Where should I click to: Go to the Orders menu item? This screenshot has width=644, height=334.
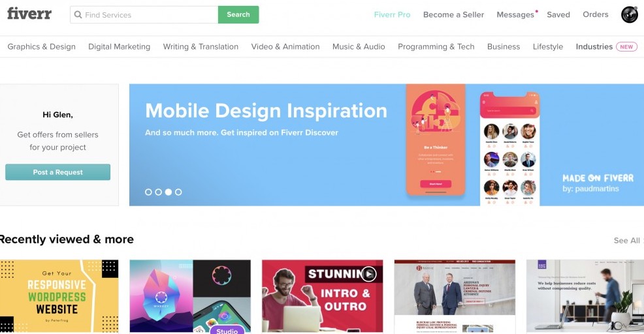click(595, 14)
